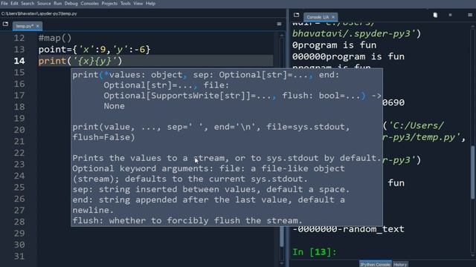
Task: Click 'Prints the values to a stream' tooltip line
Action: [226, 158]
